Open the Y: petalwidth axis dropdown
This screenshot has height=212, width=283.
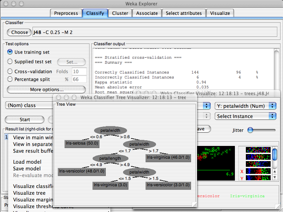[x=245, y=106]
